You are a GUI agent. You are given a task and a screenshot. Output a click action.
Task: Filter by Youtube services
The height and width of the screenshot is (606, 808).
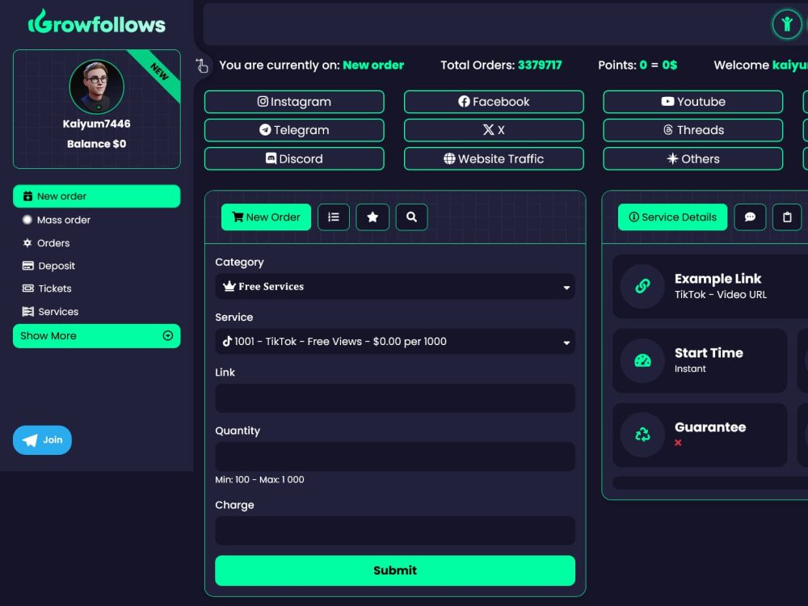pyautogui.click(x=693, y=102)
